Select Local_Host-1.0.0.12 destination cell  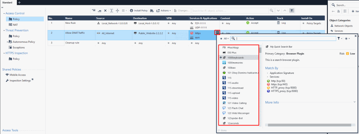tap(147, 23)
